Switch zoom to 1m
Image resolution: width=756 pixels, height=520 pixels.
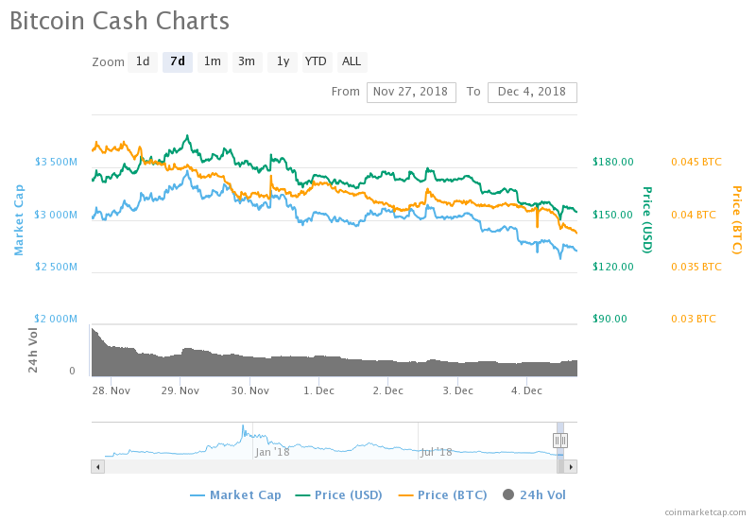point(213,61)
